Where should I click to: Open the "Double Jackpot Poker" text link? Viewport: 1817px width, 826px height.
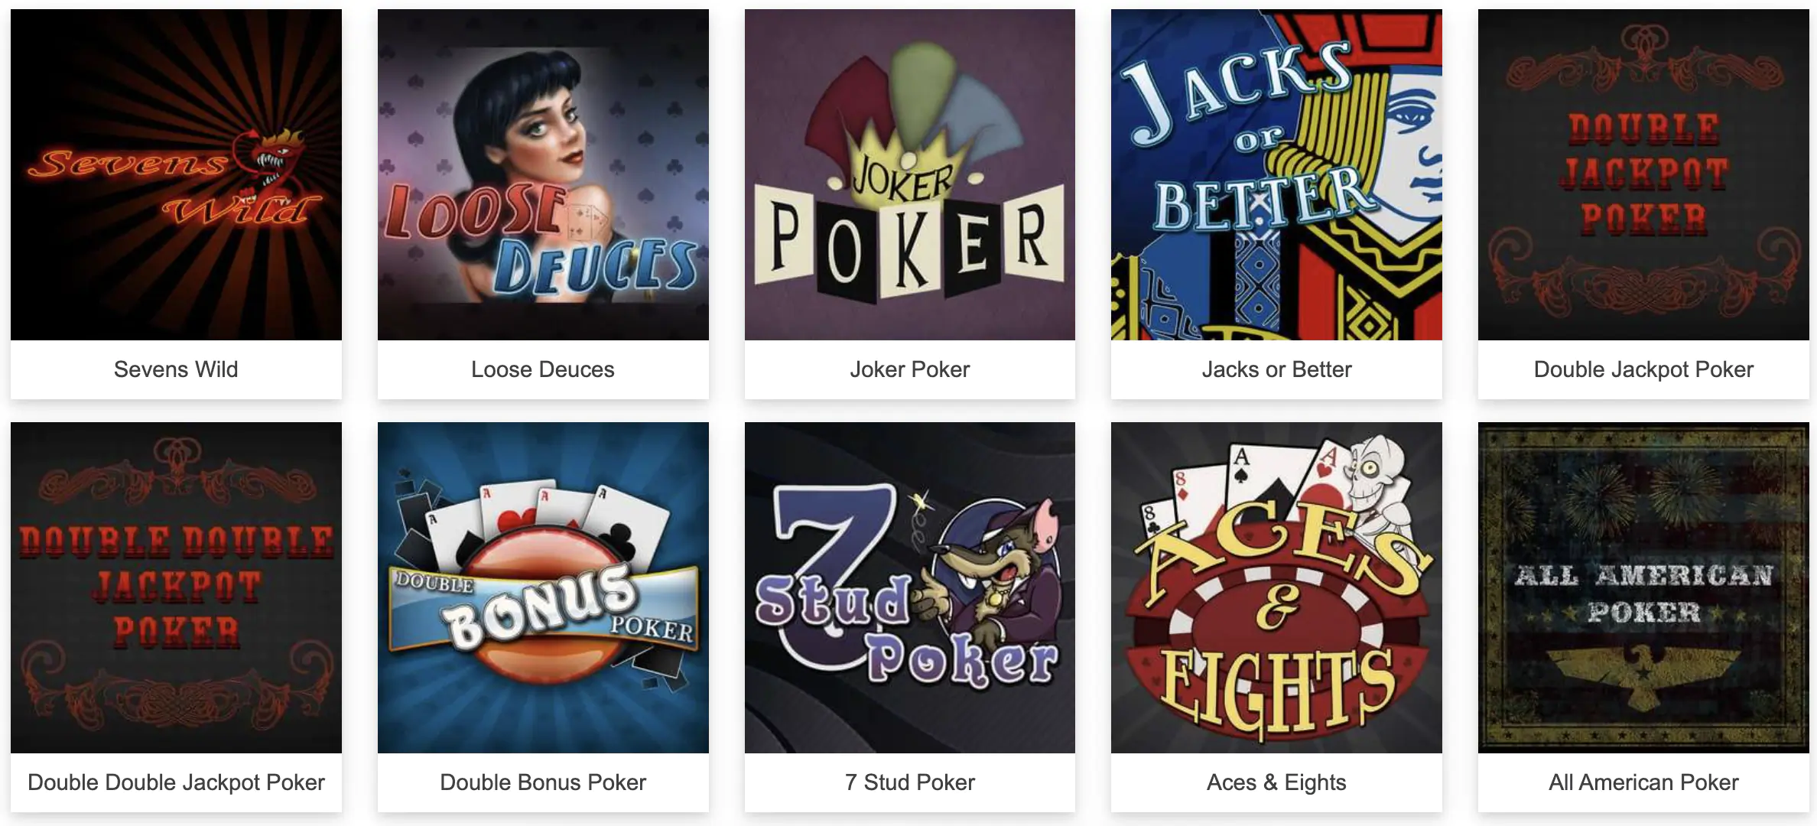[x=1643, y=369]
